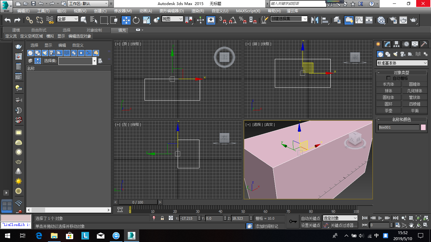Viewport: 431px width, 242px height.
Task: Click the Redo arrow in main toolbar
Action: (17, 20)
